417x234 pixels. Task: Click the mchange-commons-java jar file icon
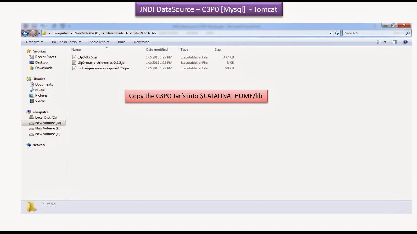coord(74,68)
